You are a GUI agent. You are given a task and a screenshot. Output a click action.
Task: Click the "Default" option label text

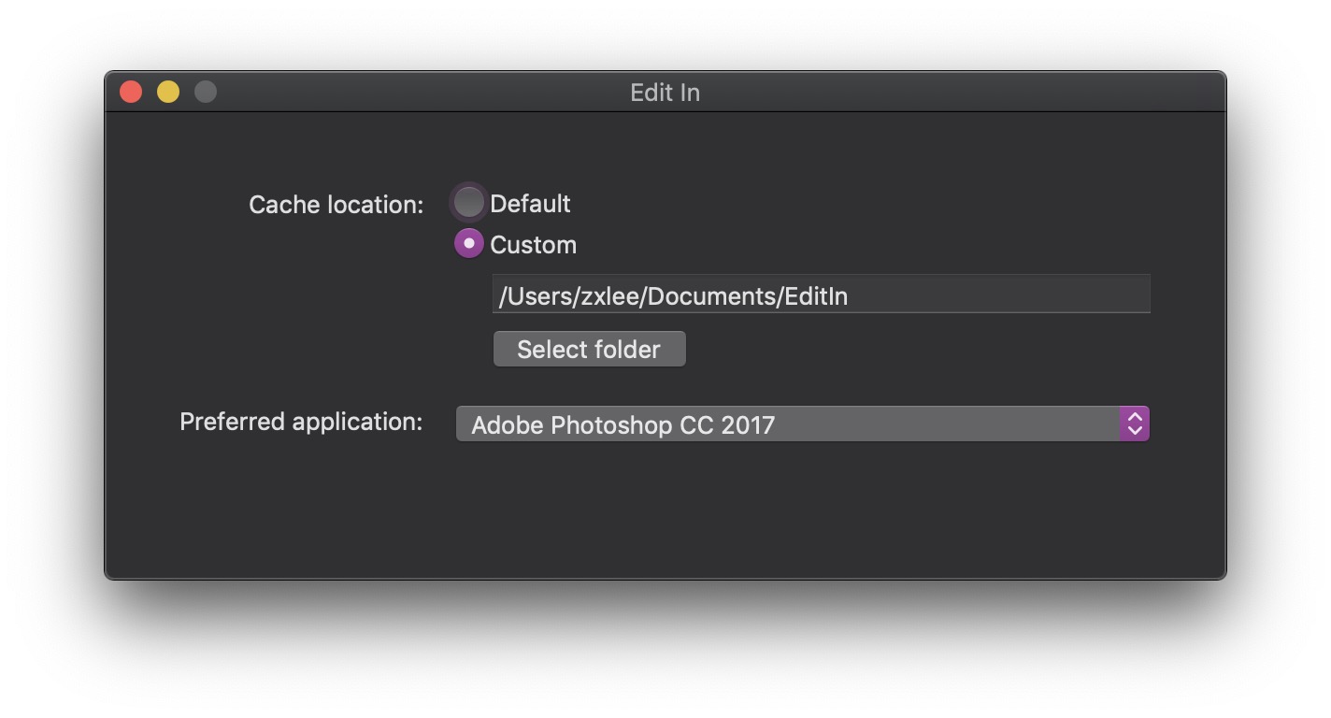[530, 204]
